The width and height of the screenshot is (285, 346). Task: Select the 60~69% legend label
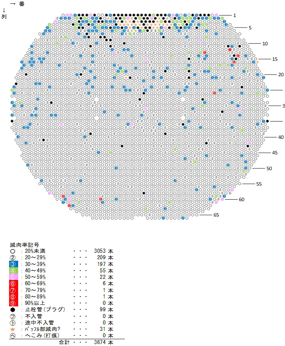35,283
